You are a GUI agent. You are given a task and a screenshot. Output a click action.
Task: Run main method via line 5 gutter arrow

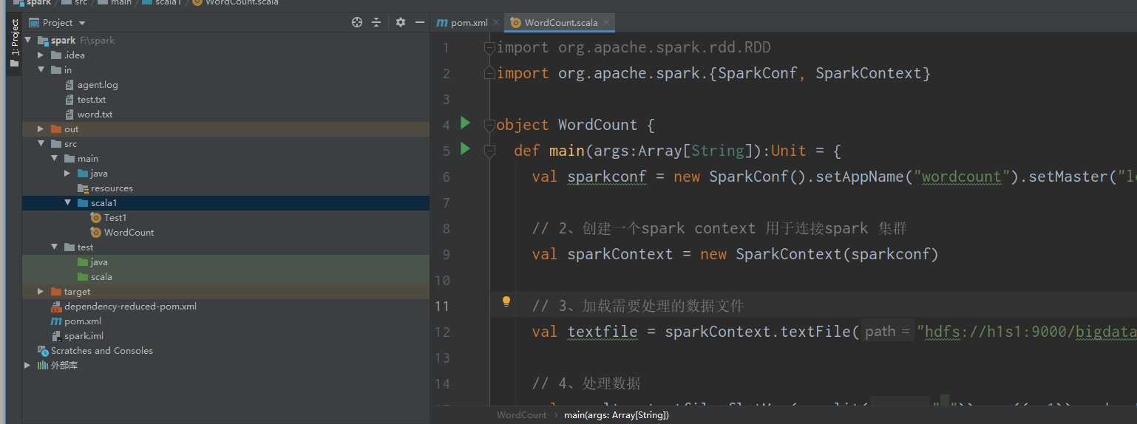[x=465, y=148]
